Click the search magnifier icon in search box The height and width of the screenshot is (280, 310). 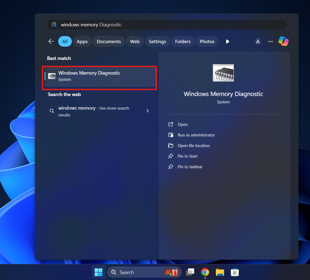(x=54, y=24)
